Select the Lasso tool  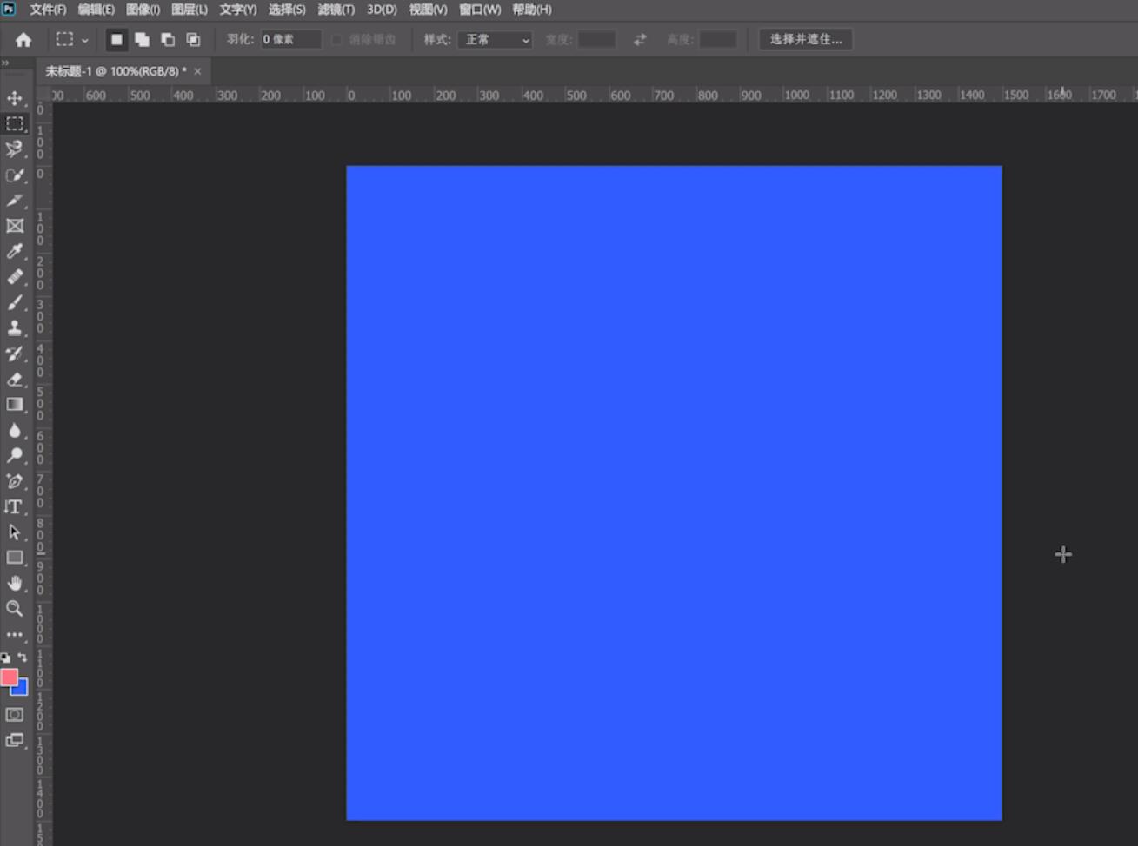point(15,149)
